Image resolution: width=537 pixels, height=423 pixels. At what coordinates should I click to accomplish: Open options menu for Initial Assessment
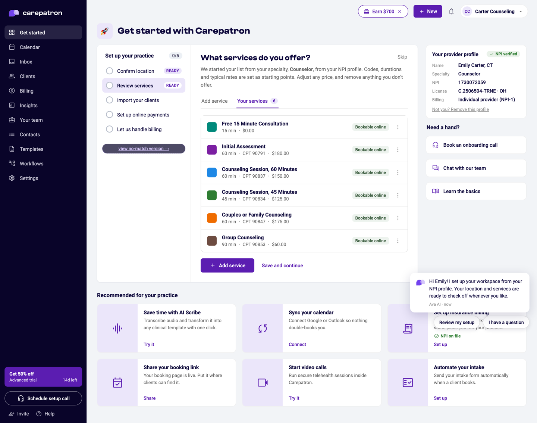(x=398, y=150)
